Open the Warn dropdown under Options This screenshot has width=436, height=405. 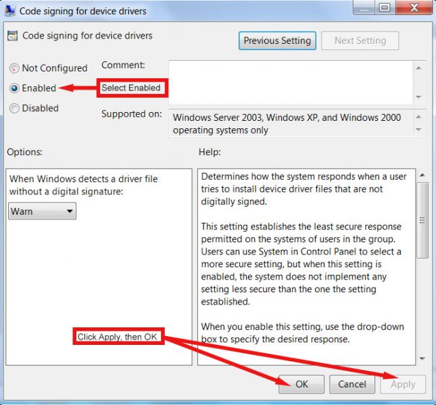[43, 211]
